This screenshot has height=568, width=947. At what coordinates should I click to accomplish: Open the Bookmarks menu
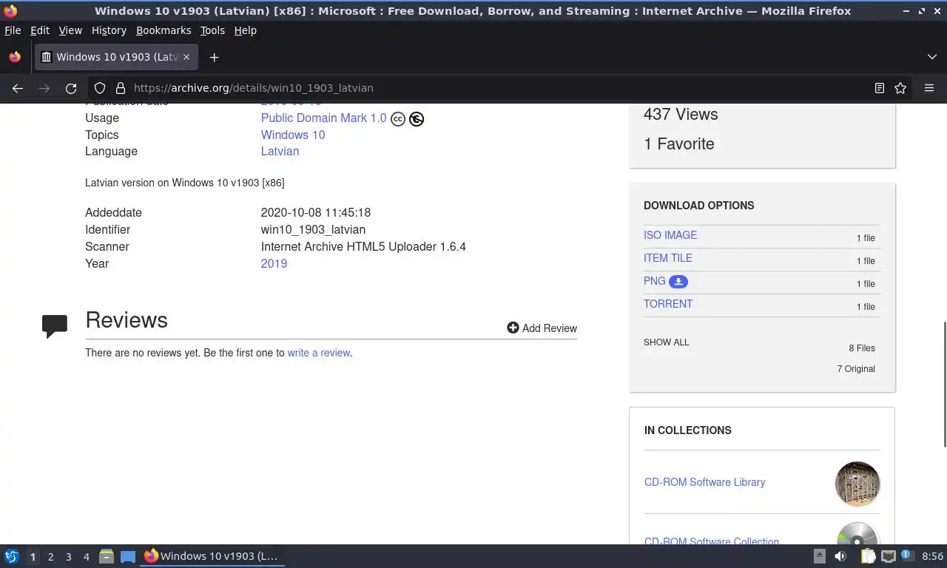point(164,30)
